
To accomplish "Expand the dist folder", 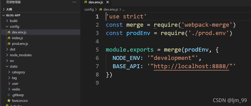I will coord(41,49).
